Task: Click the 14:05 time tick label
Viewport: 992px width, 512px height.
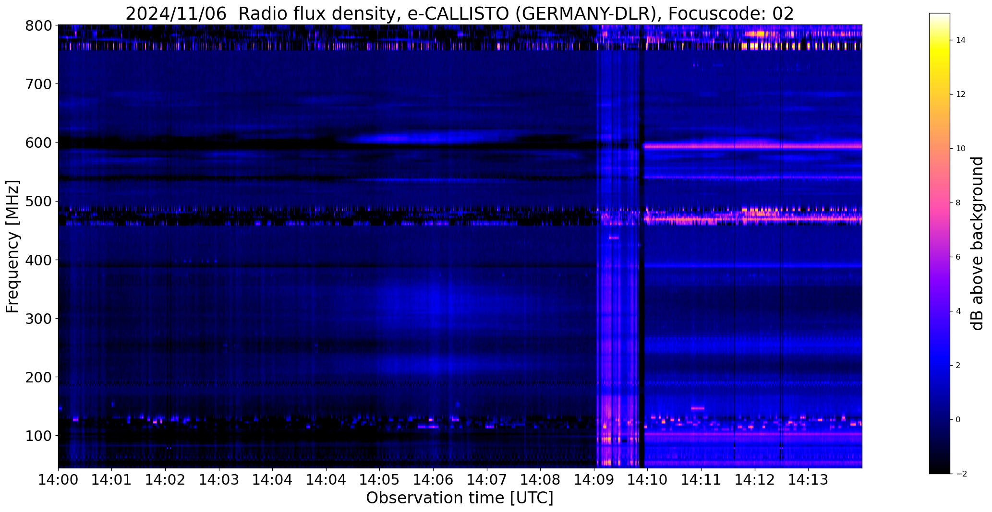Action: pos(380,479)
